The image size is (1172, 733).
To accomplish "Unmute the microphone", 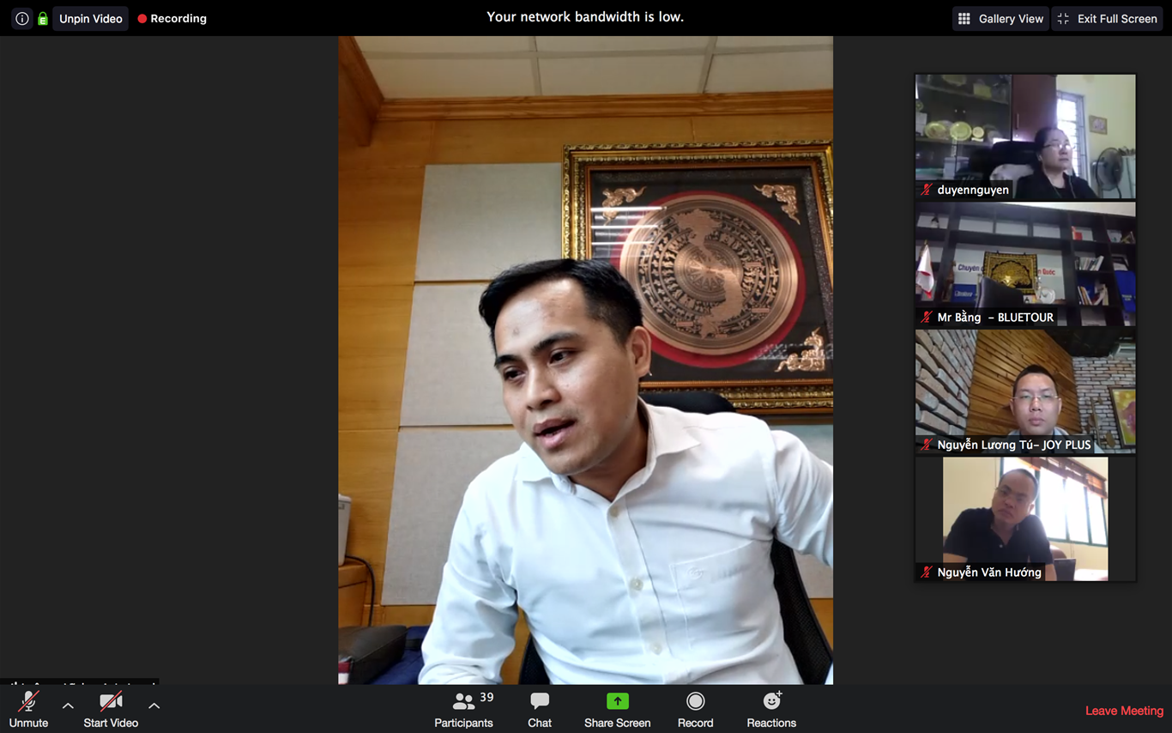I will (x=28, y=710).
